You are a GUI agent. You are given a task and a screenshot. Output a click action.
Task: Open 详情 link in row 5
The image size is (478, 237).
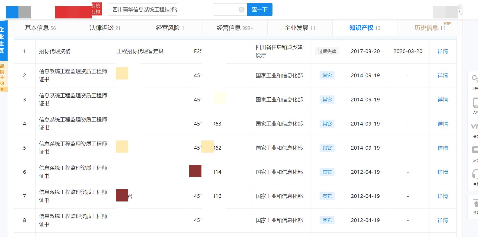[442, 148]
